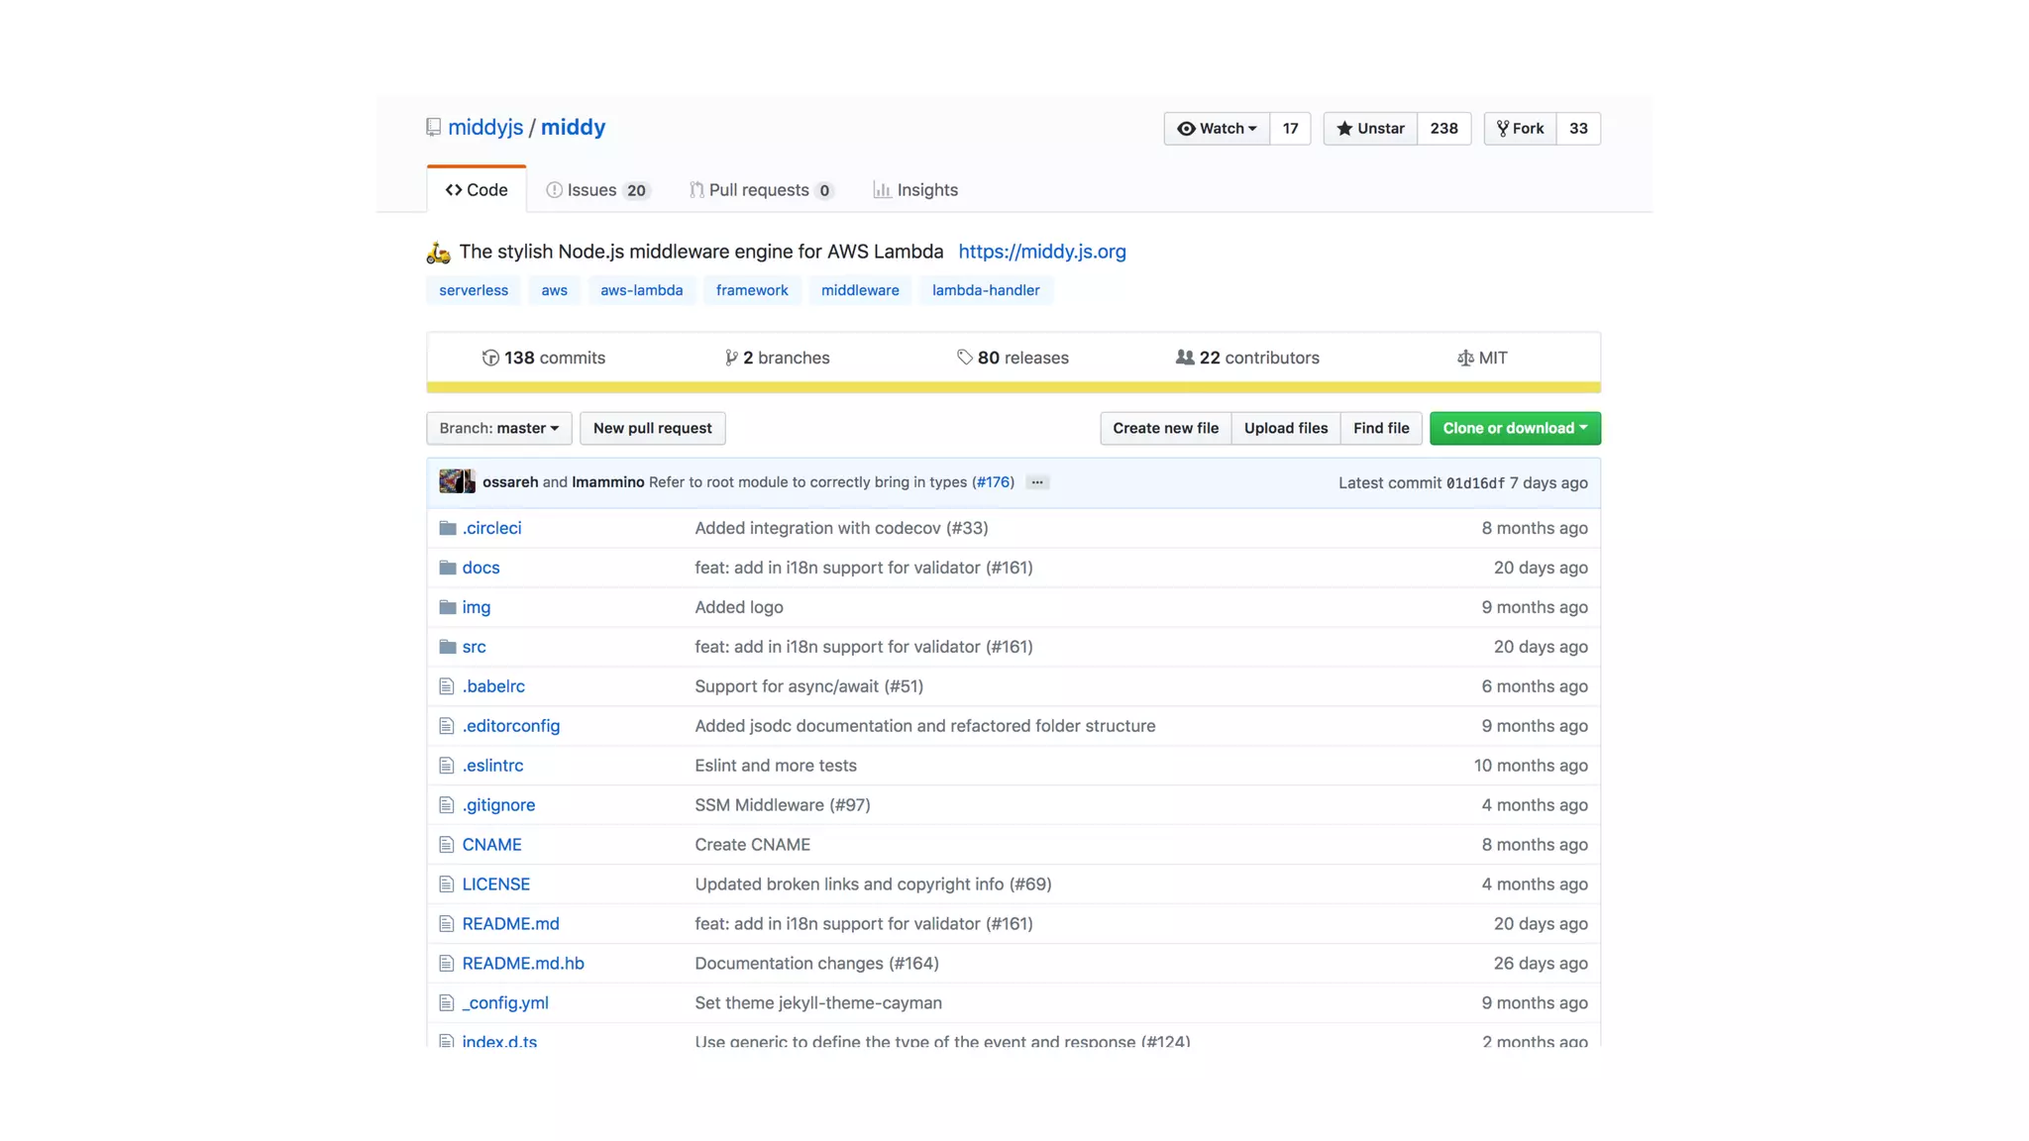Screen dimensions: 2029x1141
Task: Open the Branch: master selector
Action: (x=498, y=429)
